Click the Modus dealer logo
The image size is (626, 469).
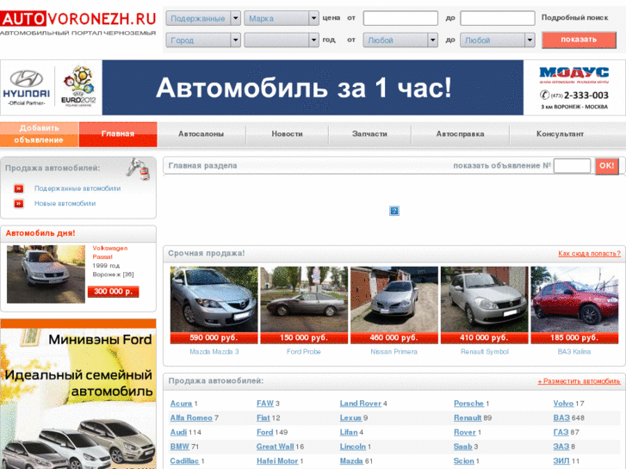(x=573, y=86)
